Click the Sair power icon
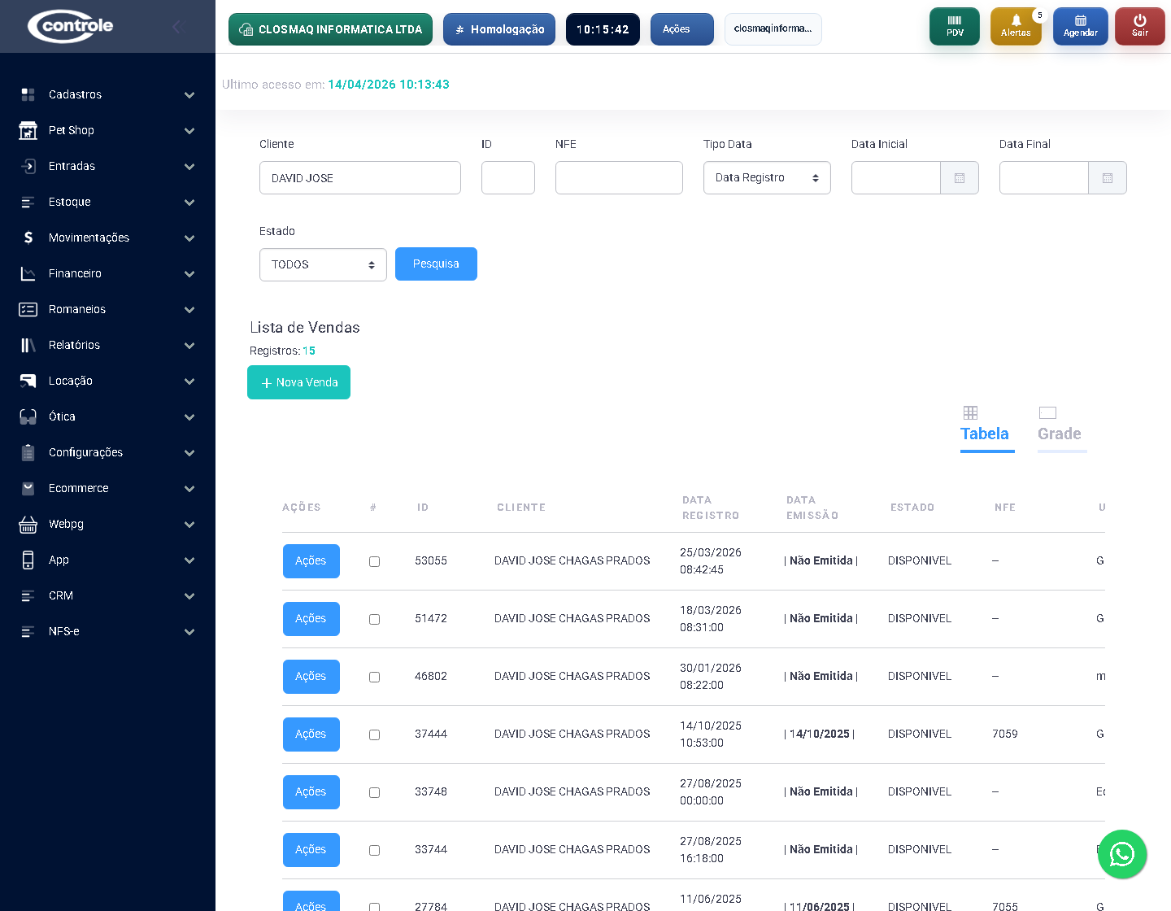Image resolution: width=1171 pixels, height=911 pixels. [1139, 26]
